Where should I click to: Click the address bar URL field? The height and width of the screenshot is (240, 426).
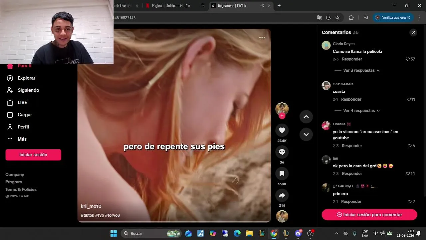pos(213,18)
